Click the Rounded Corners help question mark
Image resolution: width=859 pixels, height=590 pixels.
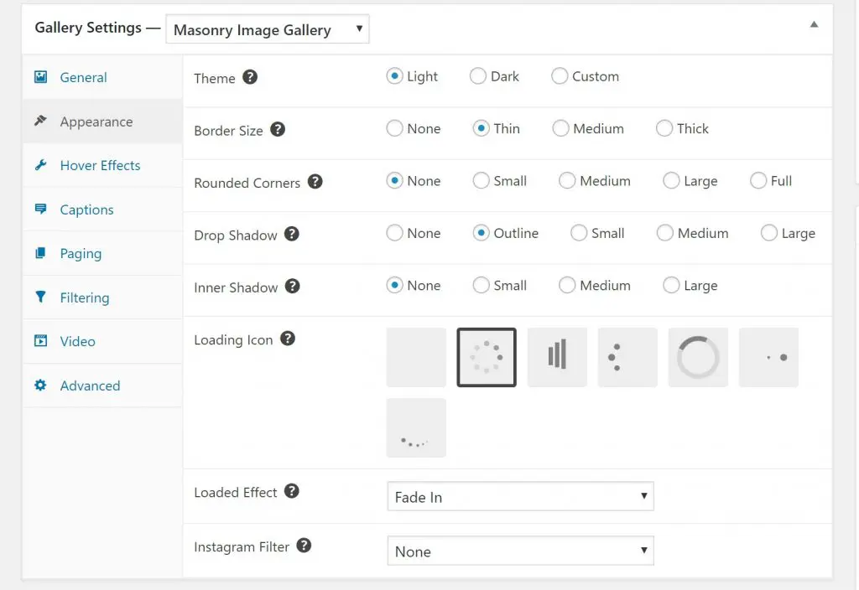315,182
